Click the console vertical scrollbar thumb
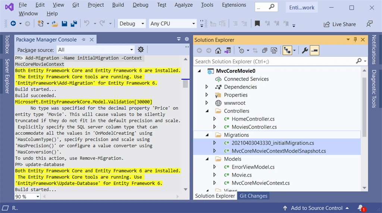This screenshot has height=213, width=382. coord(185,84)
